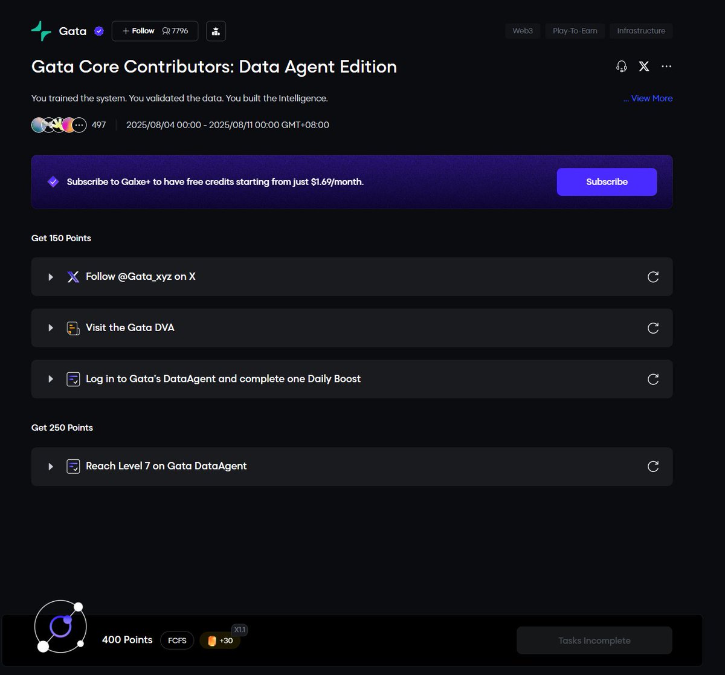Click the 400 Points label

click(x=127, y=640)
